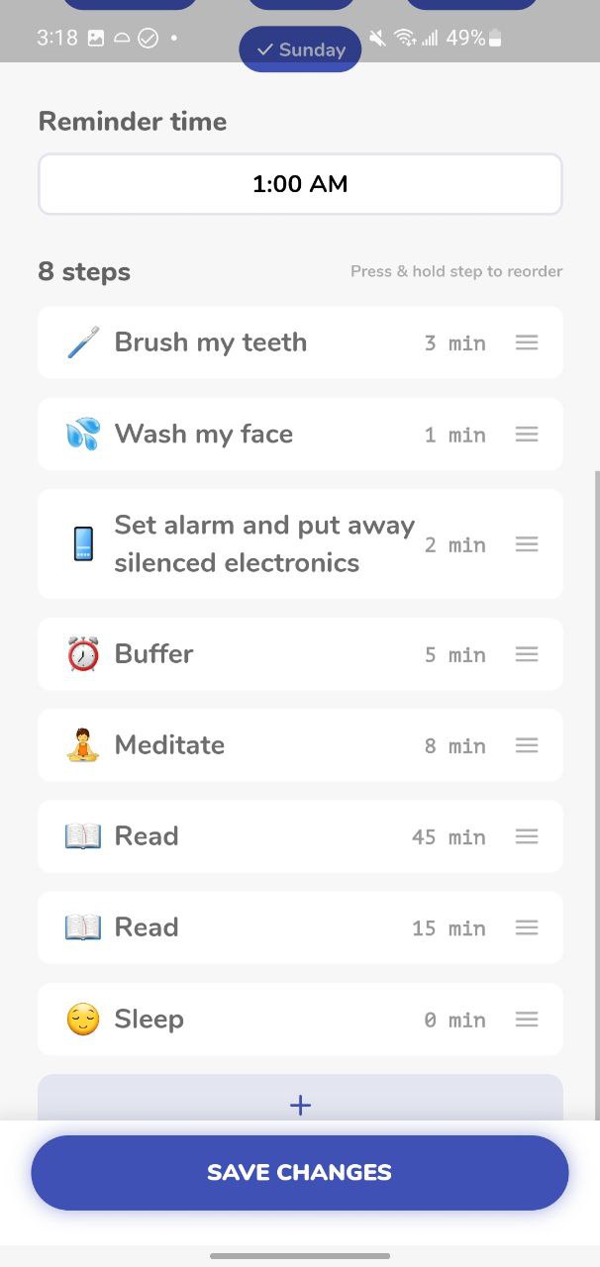The width and height of the screenshot is (600, 1267).
Task: Open the 1:00 AM reminder time picker
Action: tap(300, 184)
